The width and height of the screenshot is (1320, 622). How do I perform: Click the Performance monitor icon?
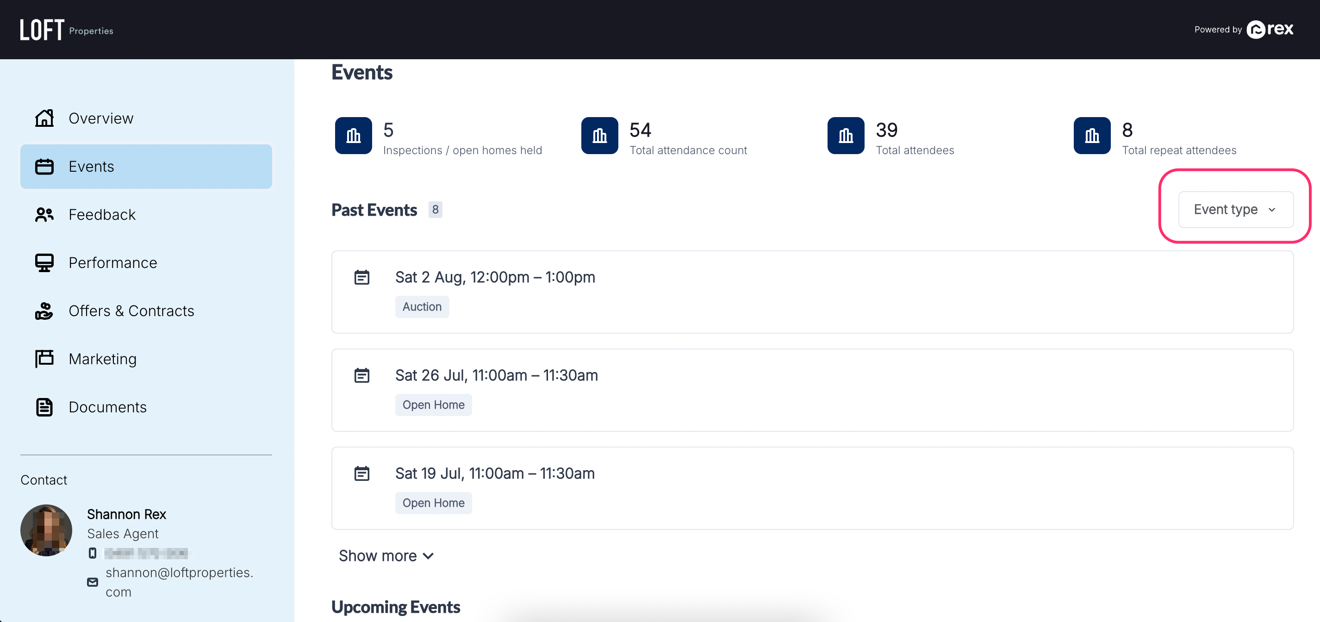(x=44, y=262)
